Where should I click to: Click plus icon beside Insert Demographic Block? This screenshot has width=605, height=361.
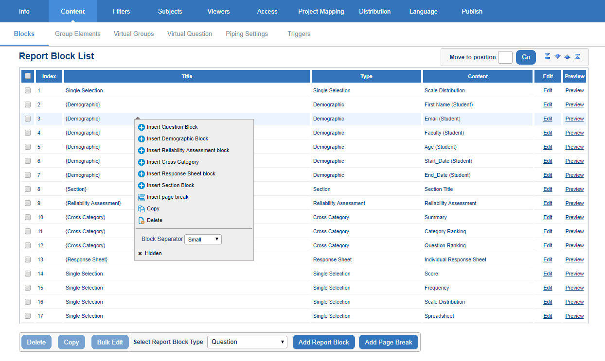click(142, 139)
